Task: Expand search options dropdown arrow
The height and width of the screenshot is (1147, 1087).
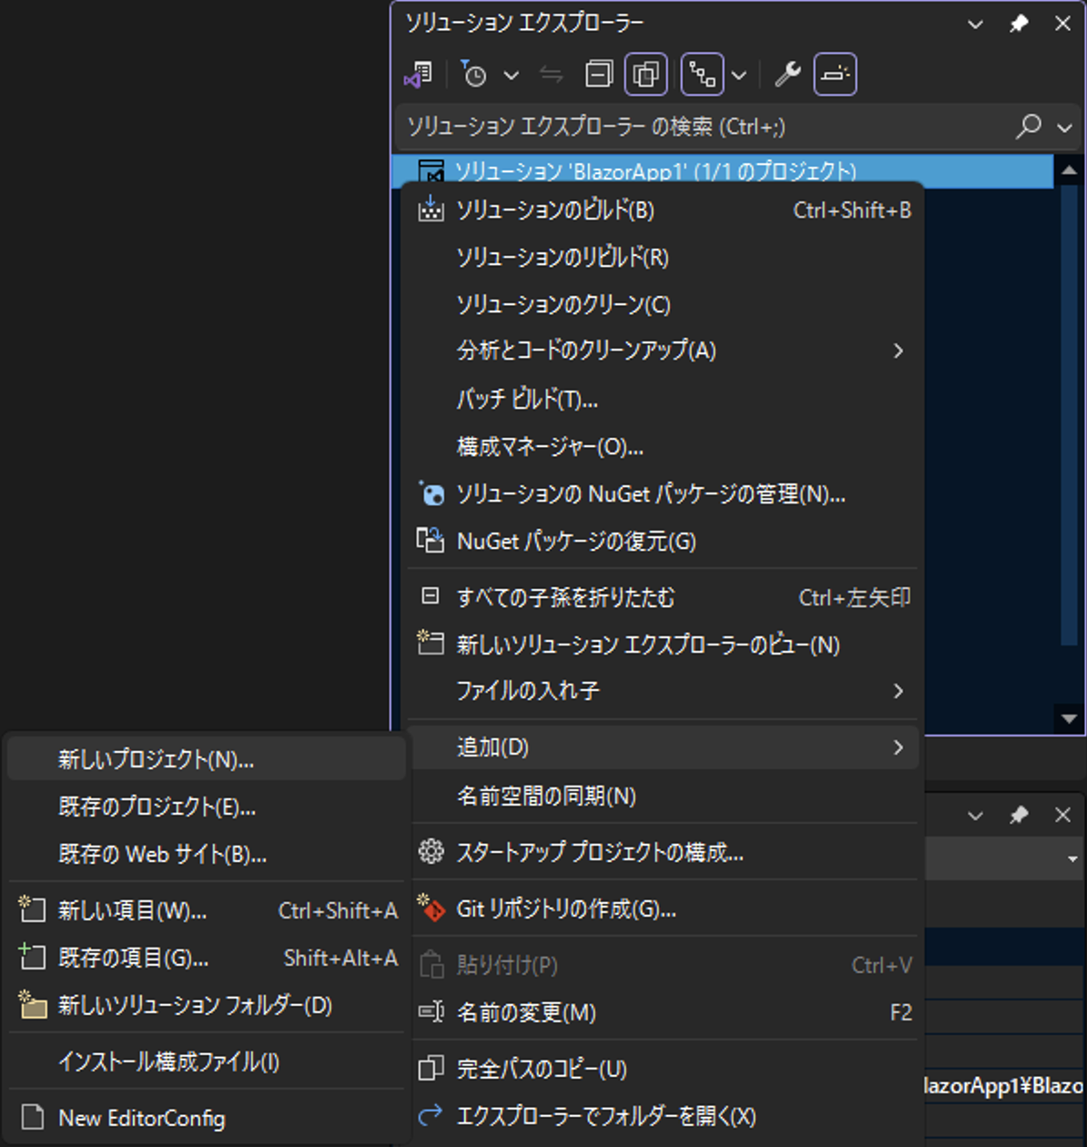Action: pyautogui.click(x=1064, y=127)
